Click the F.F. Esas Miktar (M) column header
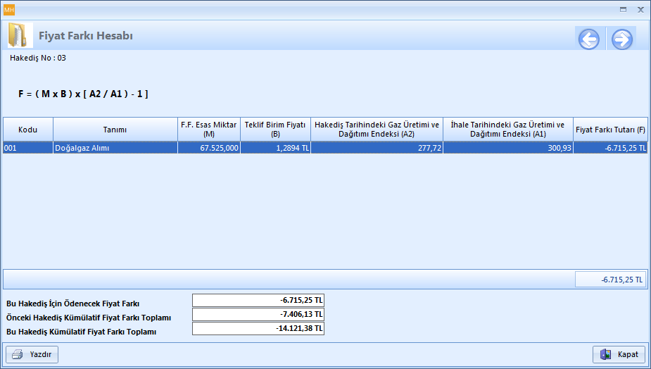This screenshot has height=369, width=651. [208, 130]
